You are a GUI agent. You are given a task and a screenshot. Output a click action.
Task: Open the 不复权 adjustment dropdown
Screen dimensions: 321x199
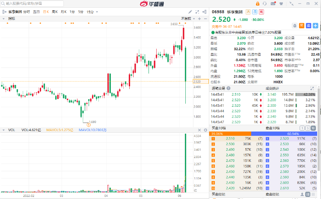[188, 19]
